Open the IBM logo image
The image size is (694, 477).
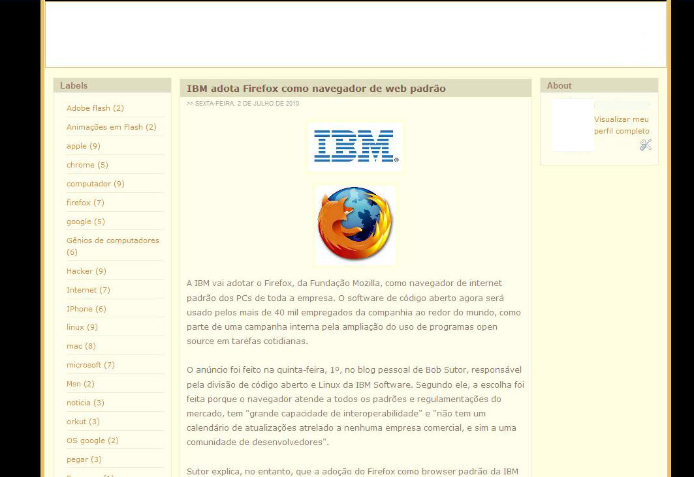click(355, 147)
